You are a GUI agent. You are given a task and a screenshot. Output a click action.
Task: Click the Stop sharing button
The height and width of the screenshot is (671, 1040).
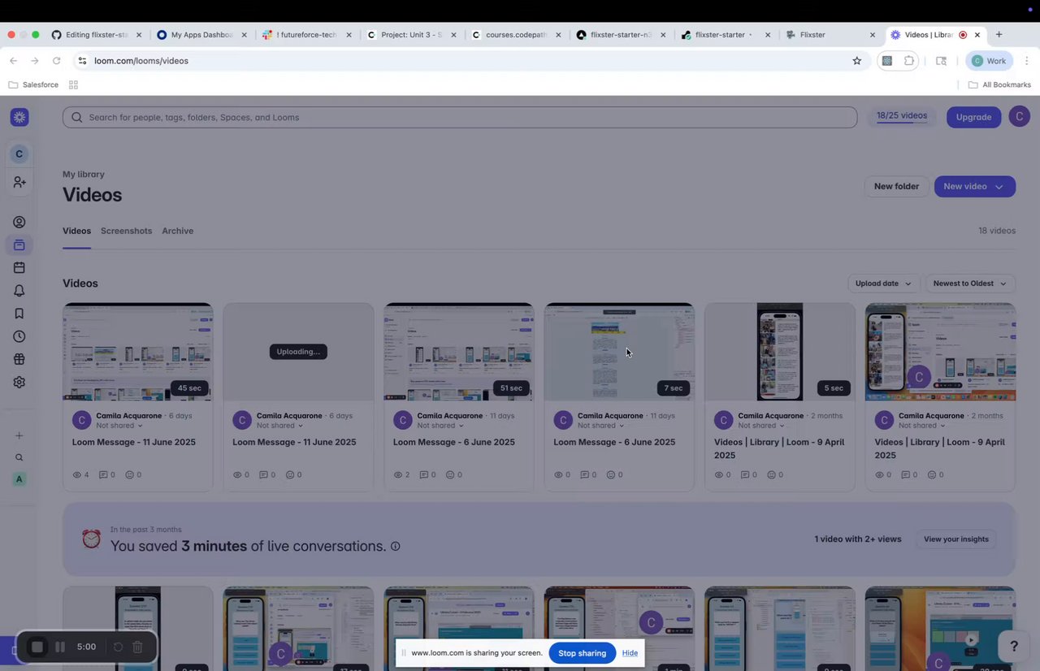coord(582,653)
